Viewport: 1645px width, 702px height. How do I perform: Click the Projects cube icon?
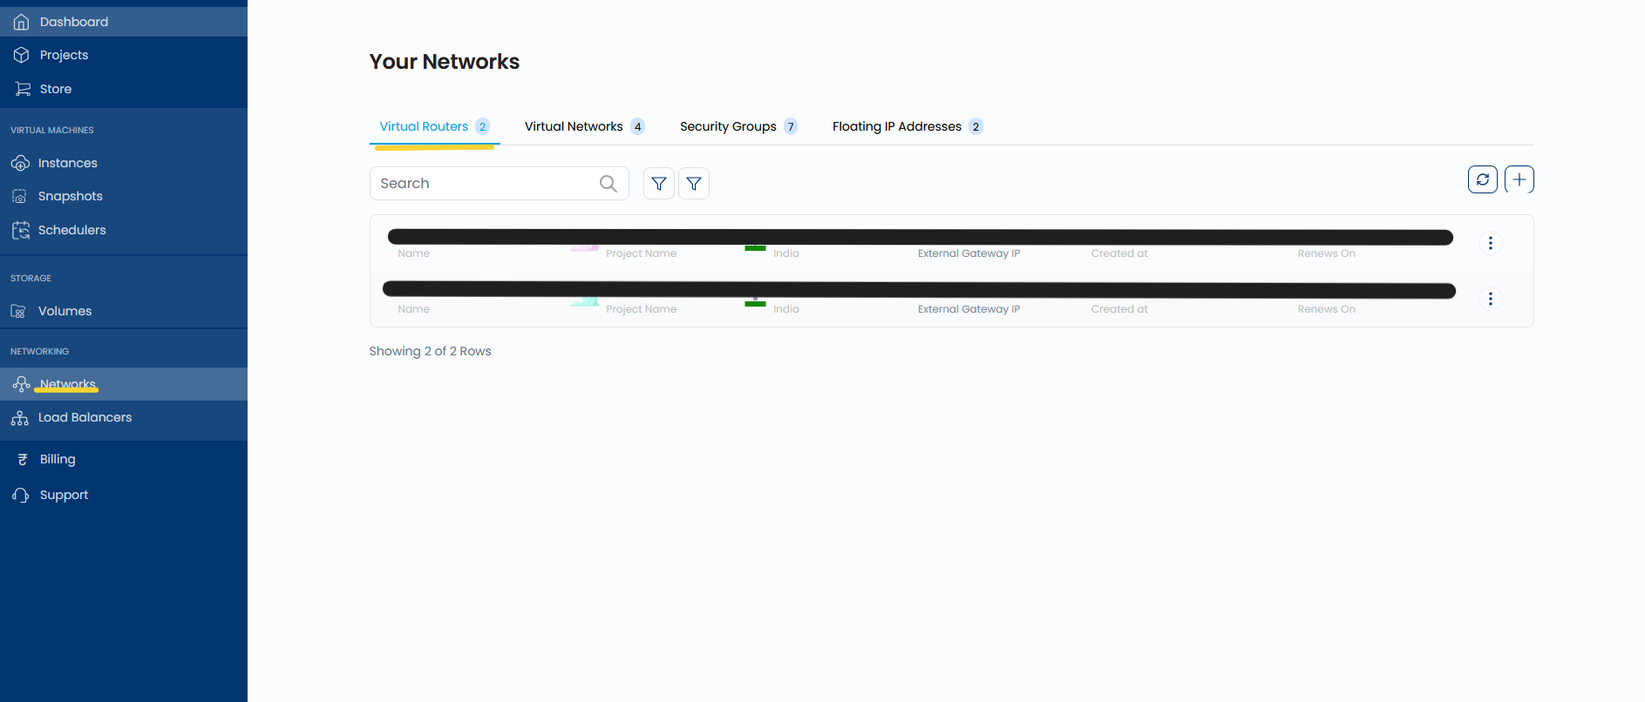(22, 55)
